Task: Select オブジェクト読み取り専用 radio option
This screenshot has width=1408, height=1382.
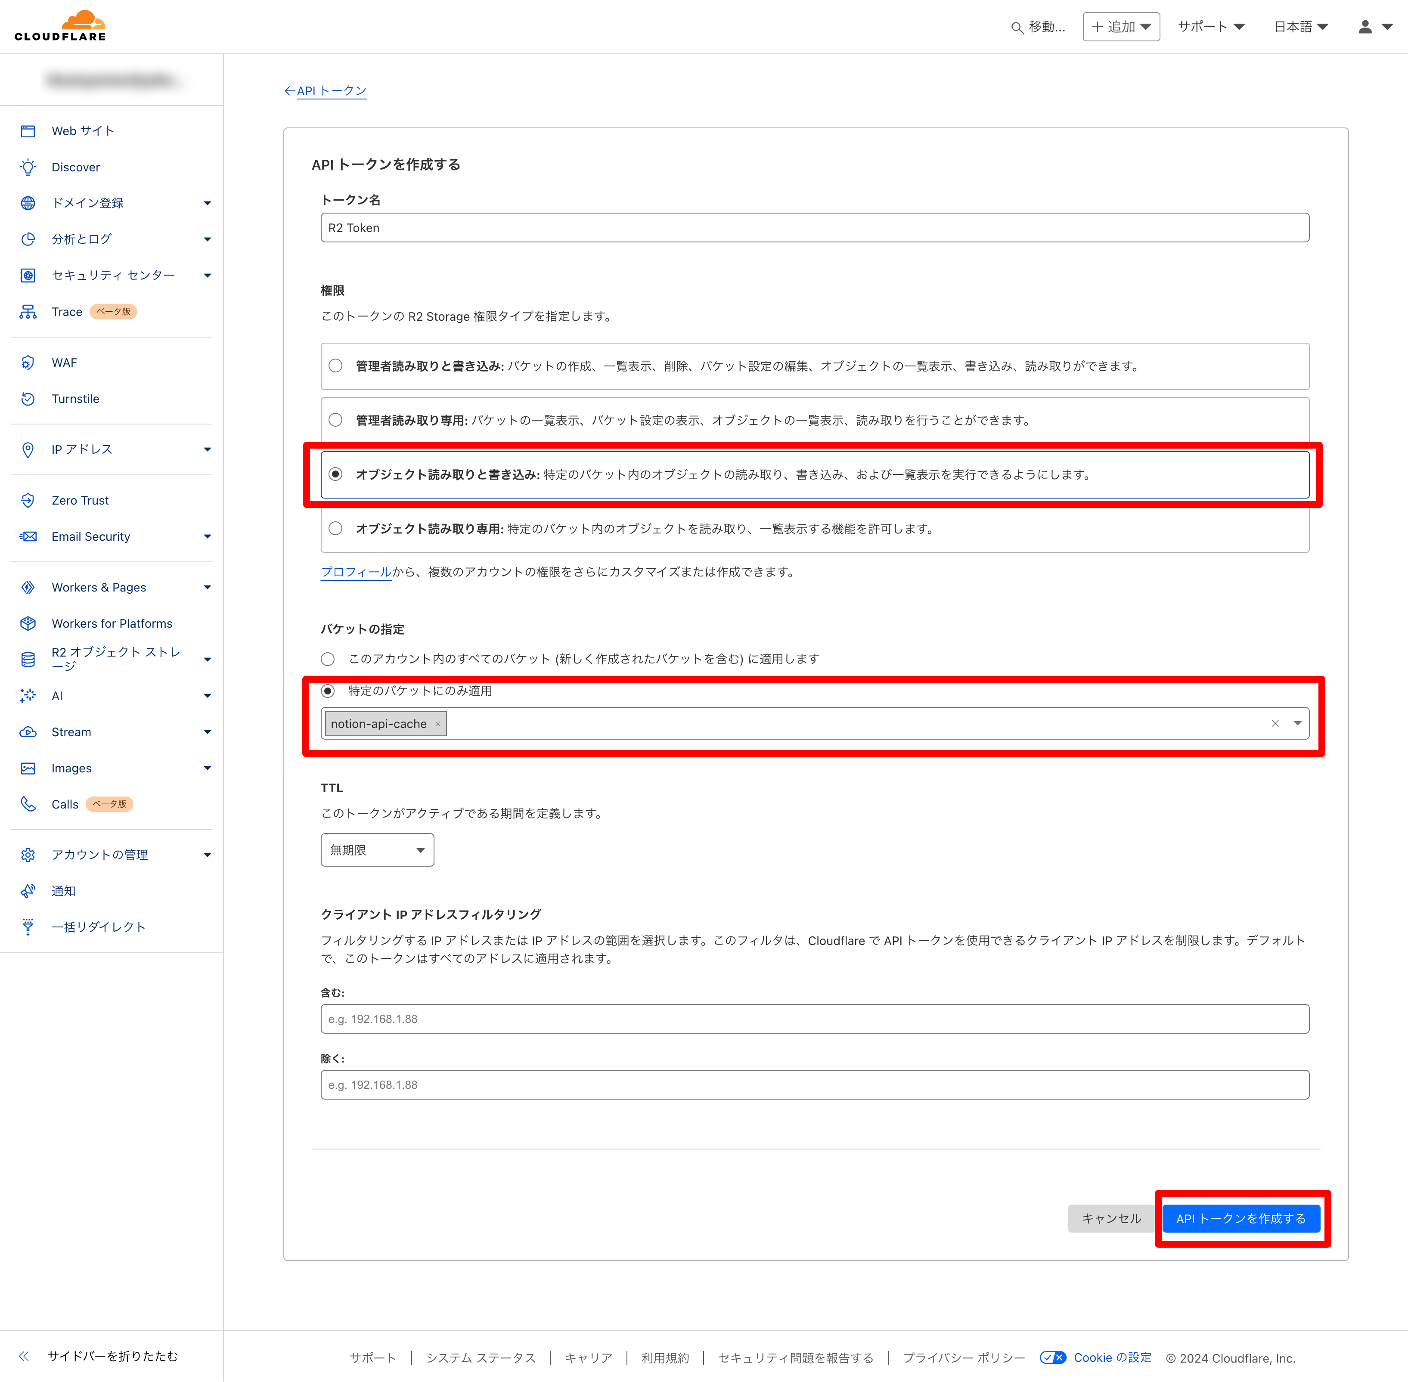Action: click(335, 529)
